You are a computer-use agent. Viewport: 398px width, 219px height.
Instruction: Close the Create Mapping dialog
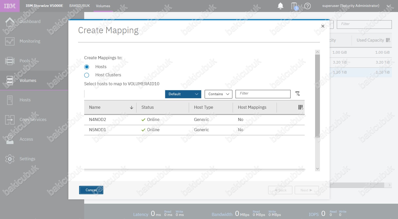pos(323,26)
